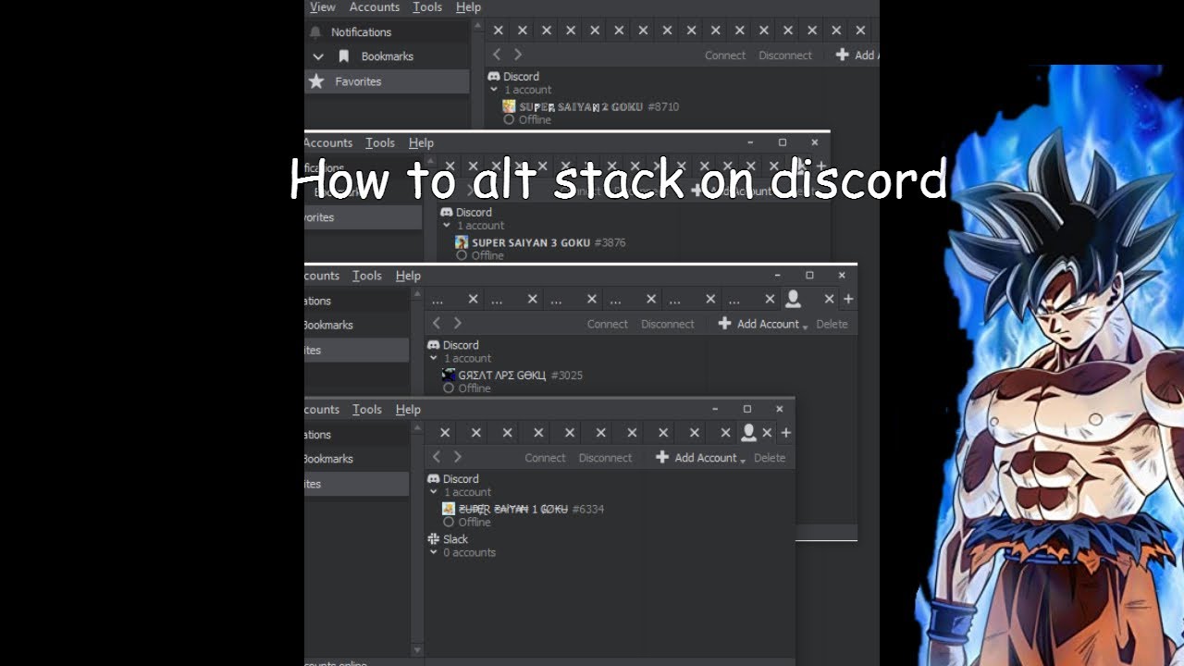Collapse Bookmarks chevron in top window sidebar
Screen dimensions: 1184x666
318,56
